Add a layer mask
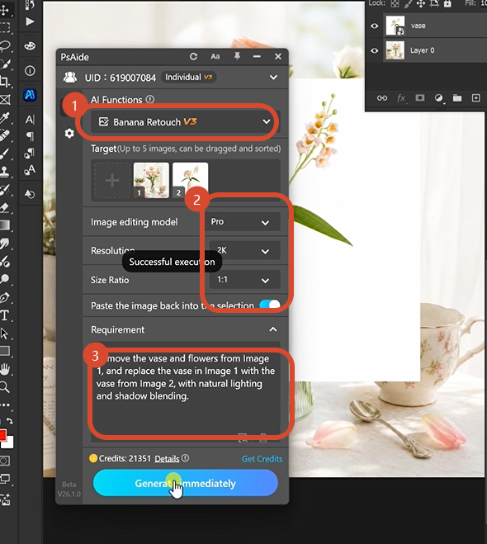The image size is (487, 544). pos(420,98)
